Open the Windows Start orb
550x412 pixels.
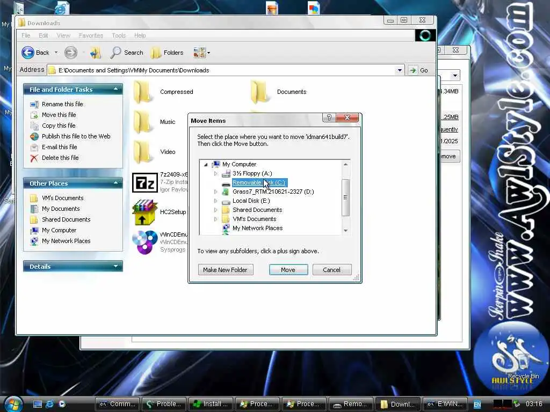tap(13, 404)
